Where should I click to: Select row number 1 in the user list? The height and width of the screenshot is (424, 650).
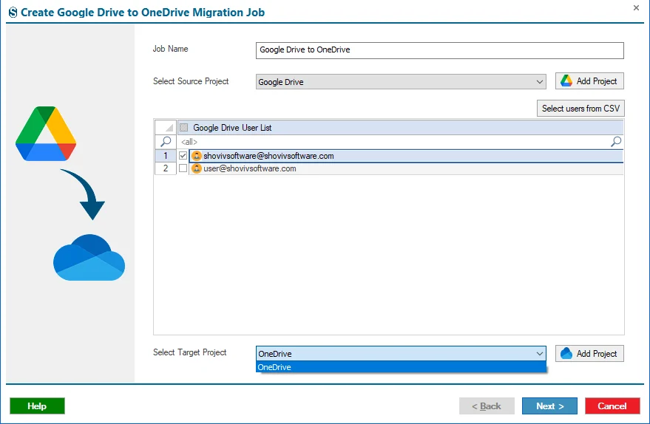click(x=166, y=156)
